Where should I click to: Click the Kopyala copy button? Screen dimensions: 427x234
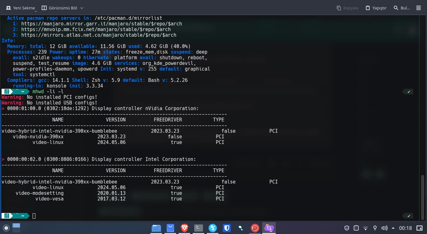pos(347,8)
